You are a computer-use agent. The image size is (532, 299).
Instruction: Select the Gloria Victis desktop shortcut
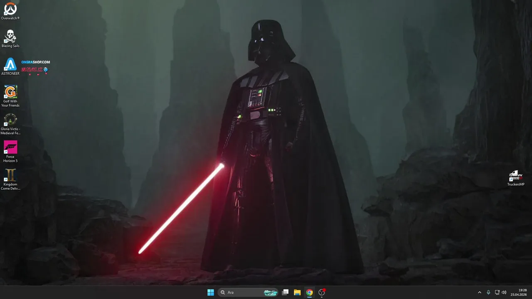[10, 124]
